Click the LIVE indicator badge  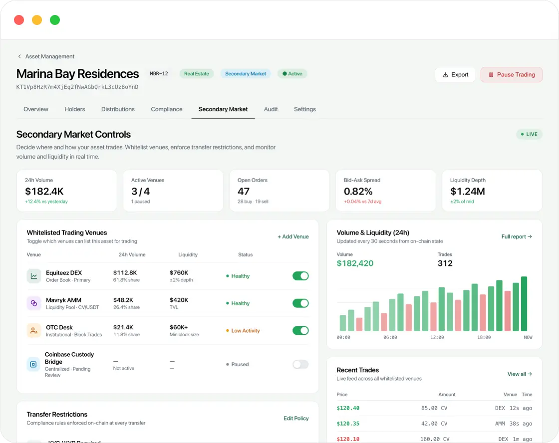click(x=529, y=134)
